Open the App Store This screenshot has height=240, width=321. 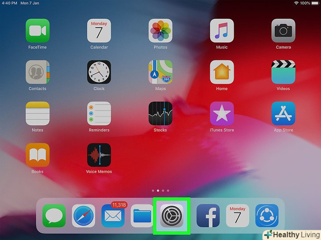point(284,113)
